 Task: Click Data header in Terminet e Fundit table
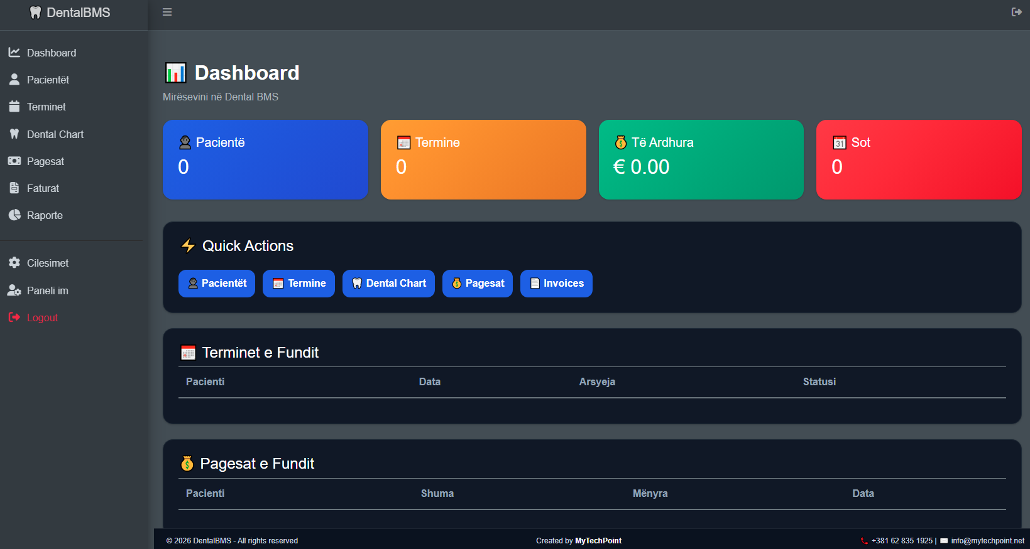pyautogui.click(x=430, y=381)
